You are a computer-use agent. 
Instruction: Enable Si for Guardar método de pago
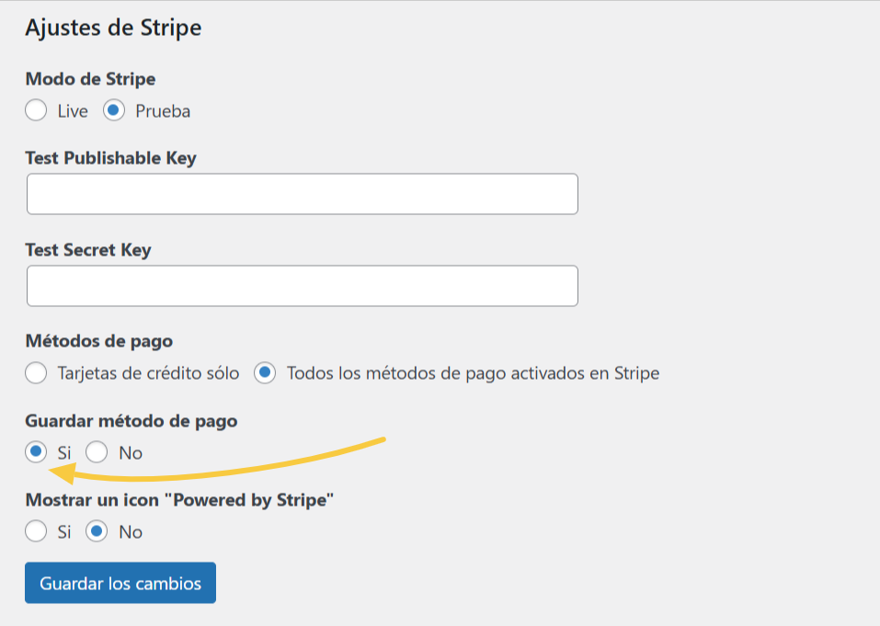tap(35, 452)
